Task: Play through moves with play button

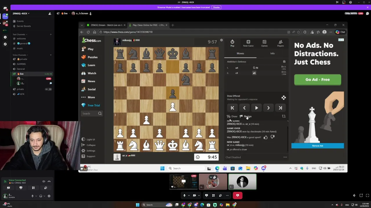Action: (x=257, y=108)
